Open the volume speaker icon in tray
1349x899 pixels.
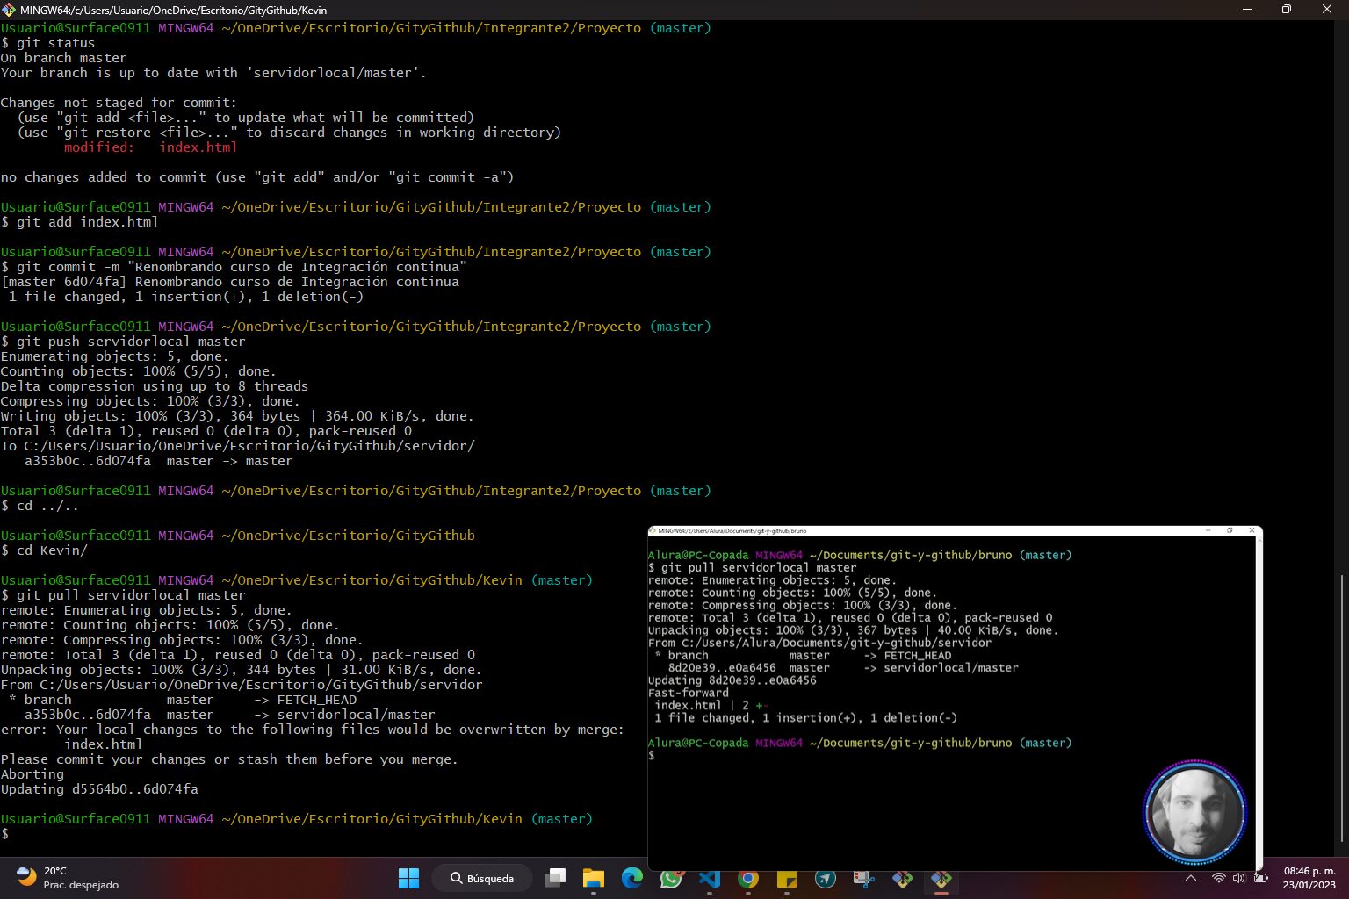click(1239, 878)
